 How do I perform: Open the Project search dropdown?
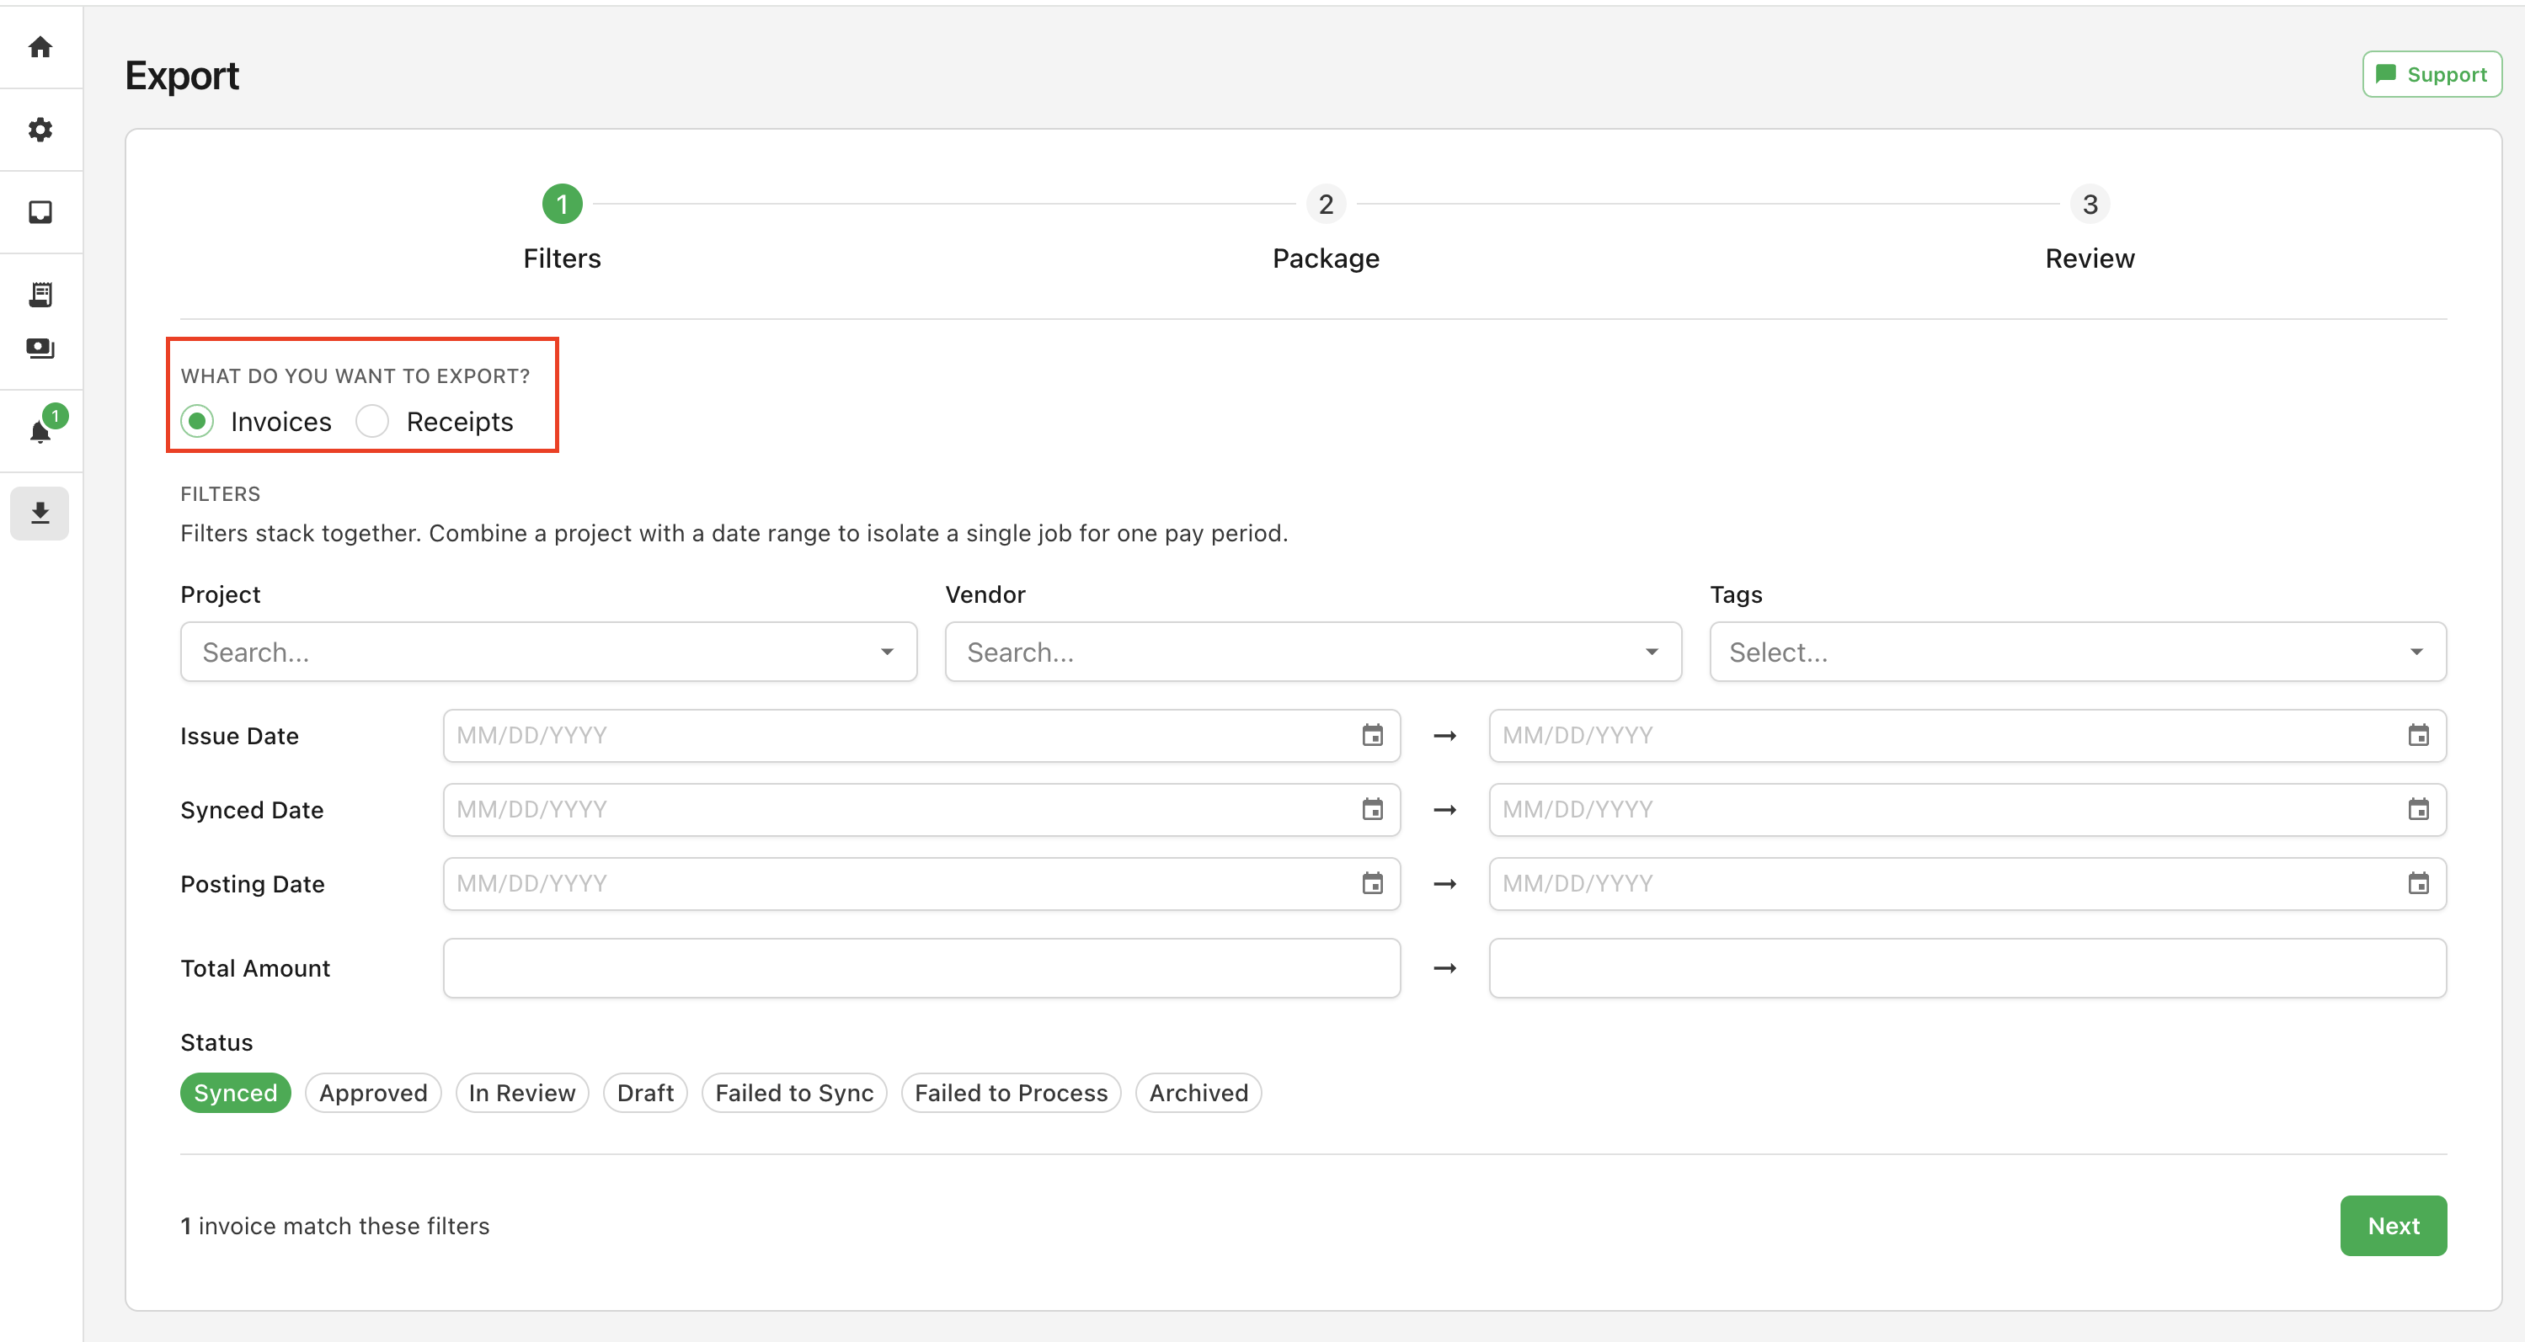click(x=548, y=652)
